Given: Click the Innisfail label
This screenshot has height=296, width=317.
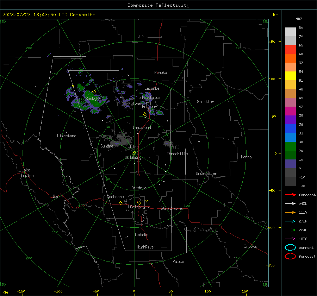Looking at the screenshot, I should click(142, 127).
